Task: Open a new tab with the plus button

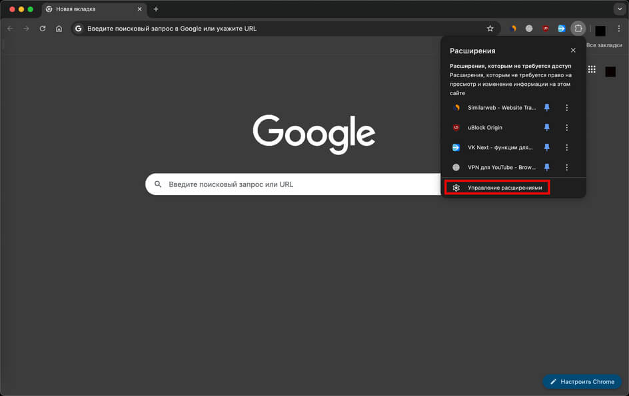Action: point(156,9)
